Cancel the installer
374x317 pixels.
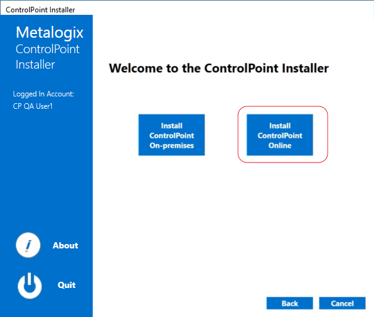click(342, 303)
